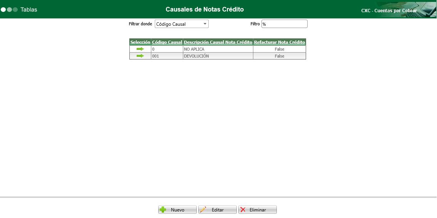437x218 pixels.
Task: Click the code cell '0'
Action: 167,49
